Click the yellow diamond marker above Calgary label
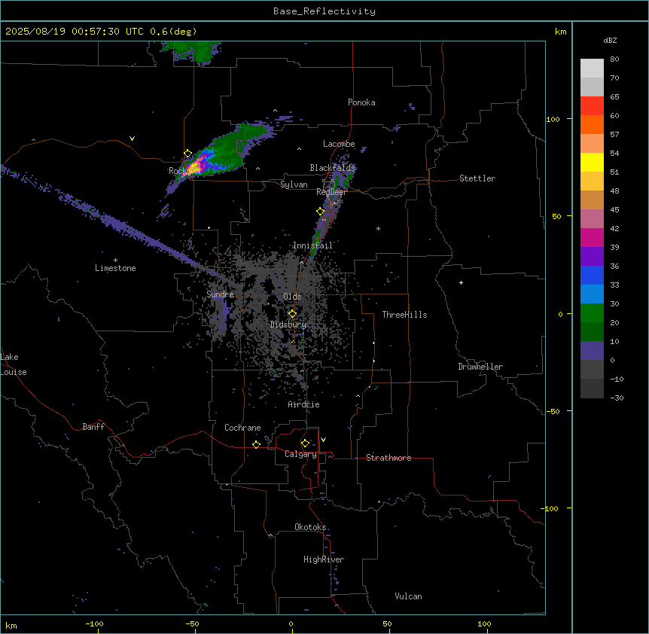Image resolution: width=649 pixels, height=634 pixels. (x=305, y=443)
